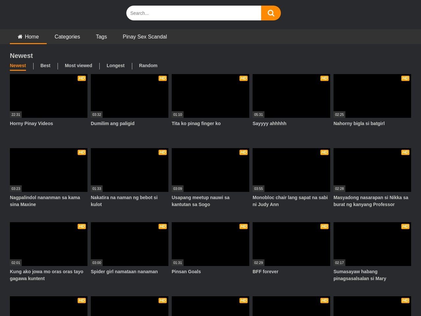421x316 pixels.
Task: Select the Random sorting tab
Action: pos(148,66)
